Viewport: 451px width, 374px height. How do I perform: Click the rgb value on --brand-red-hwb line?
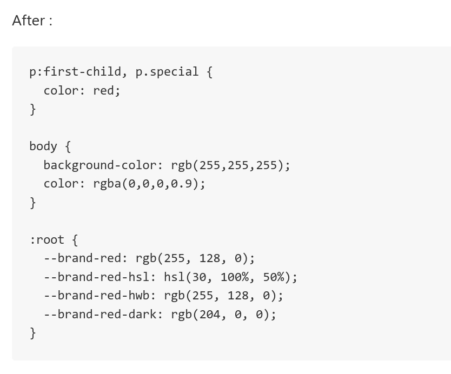[x=220, y=296]
